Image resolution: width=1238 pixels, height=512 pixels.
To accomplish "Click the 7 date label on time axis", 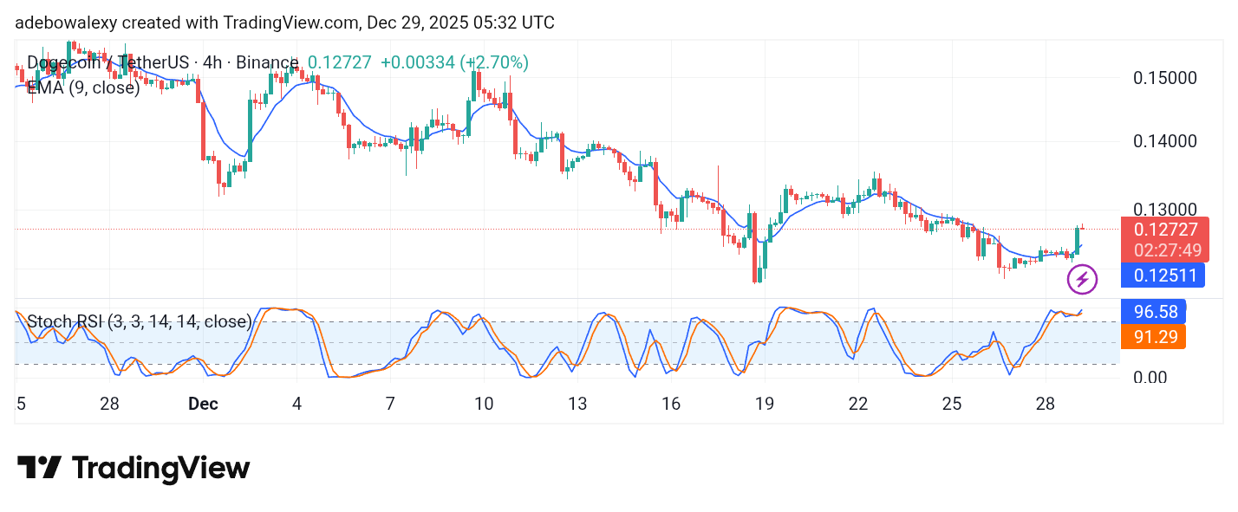I will point(390,404).
